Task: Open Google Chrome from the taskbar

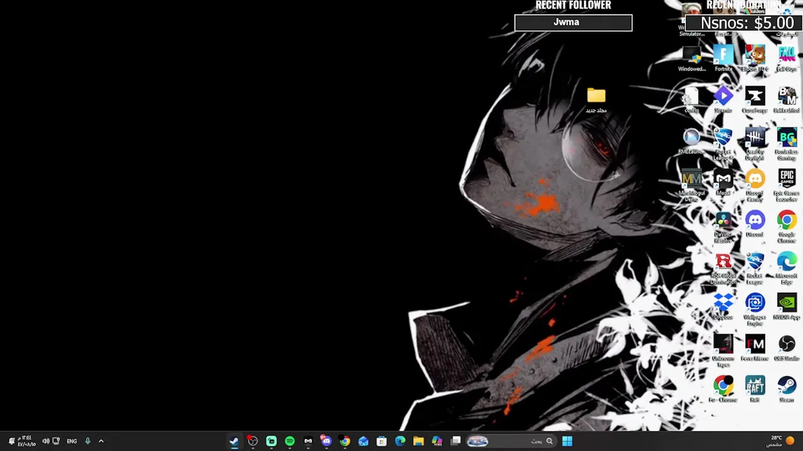Action: point(345,441)
